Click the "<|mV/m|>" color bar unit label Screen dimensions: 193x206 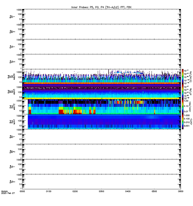[x=190, y=107]
